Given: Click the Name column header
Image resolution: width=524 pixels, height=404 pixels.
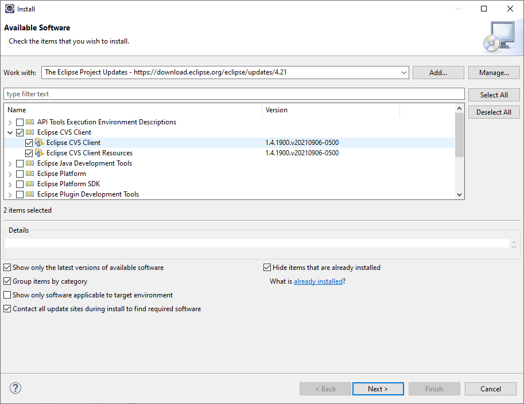Looking at the screenshot, I should click(133, 110).
